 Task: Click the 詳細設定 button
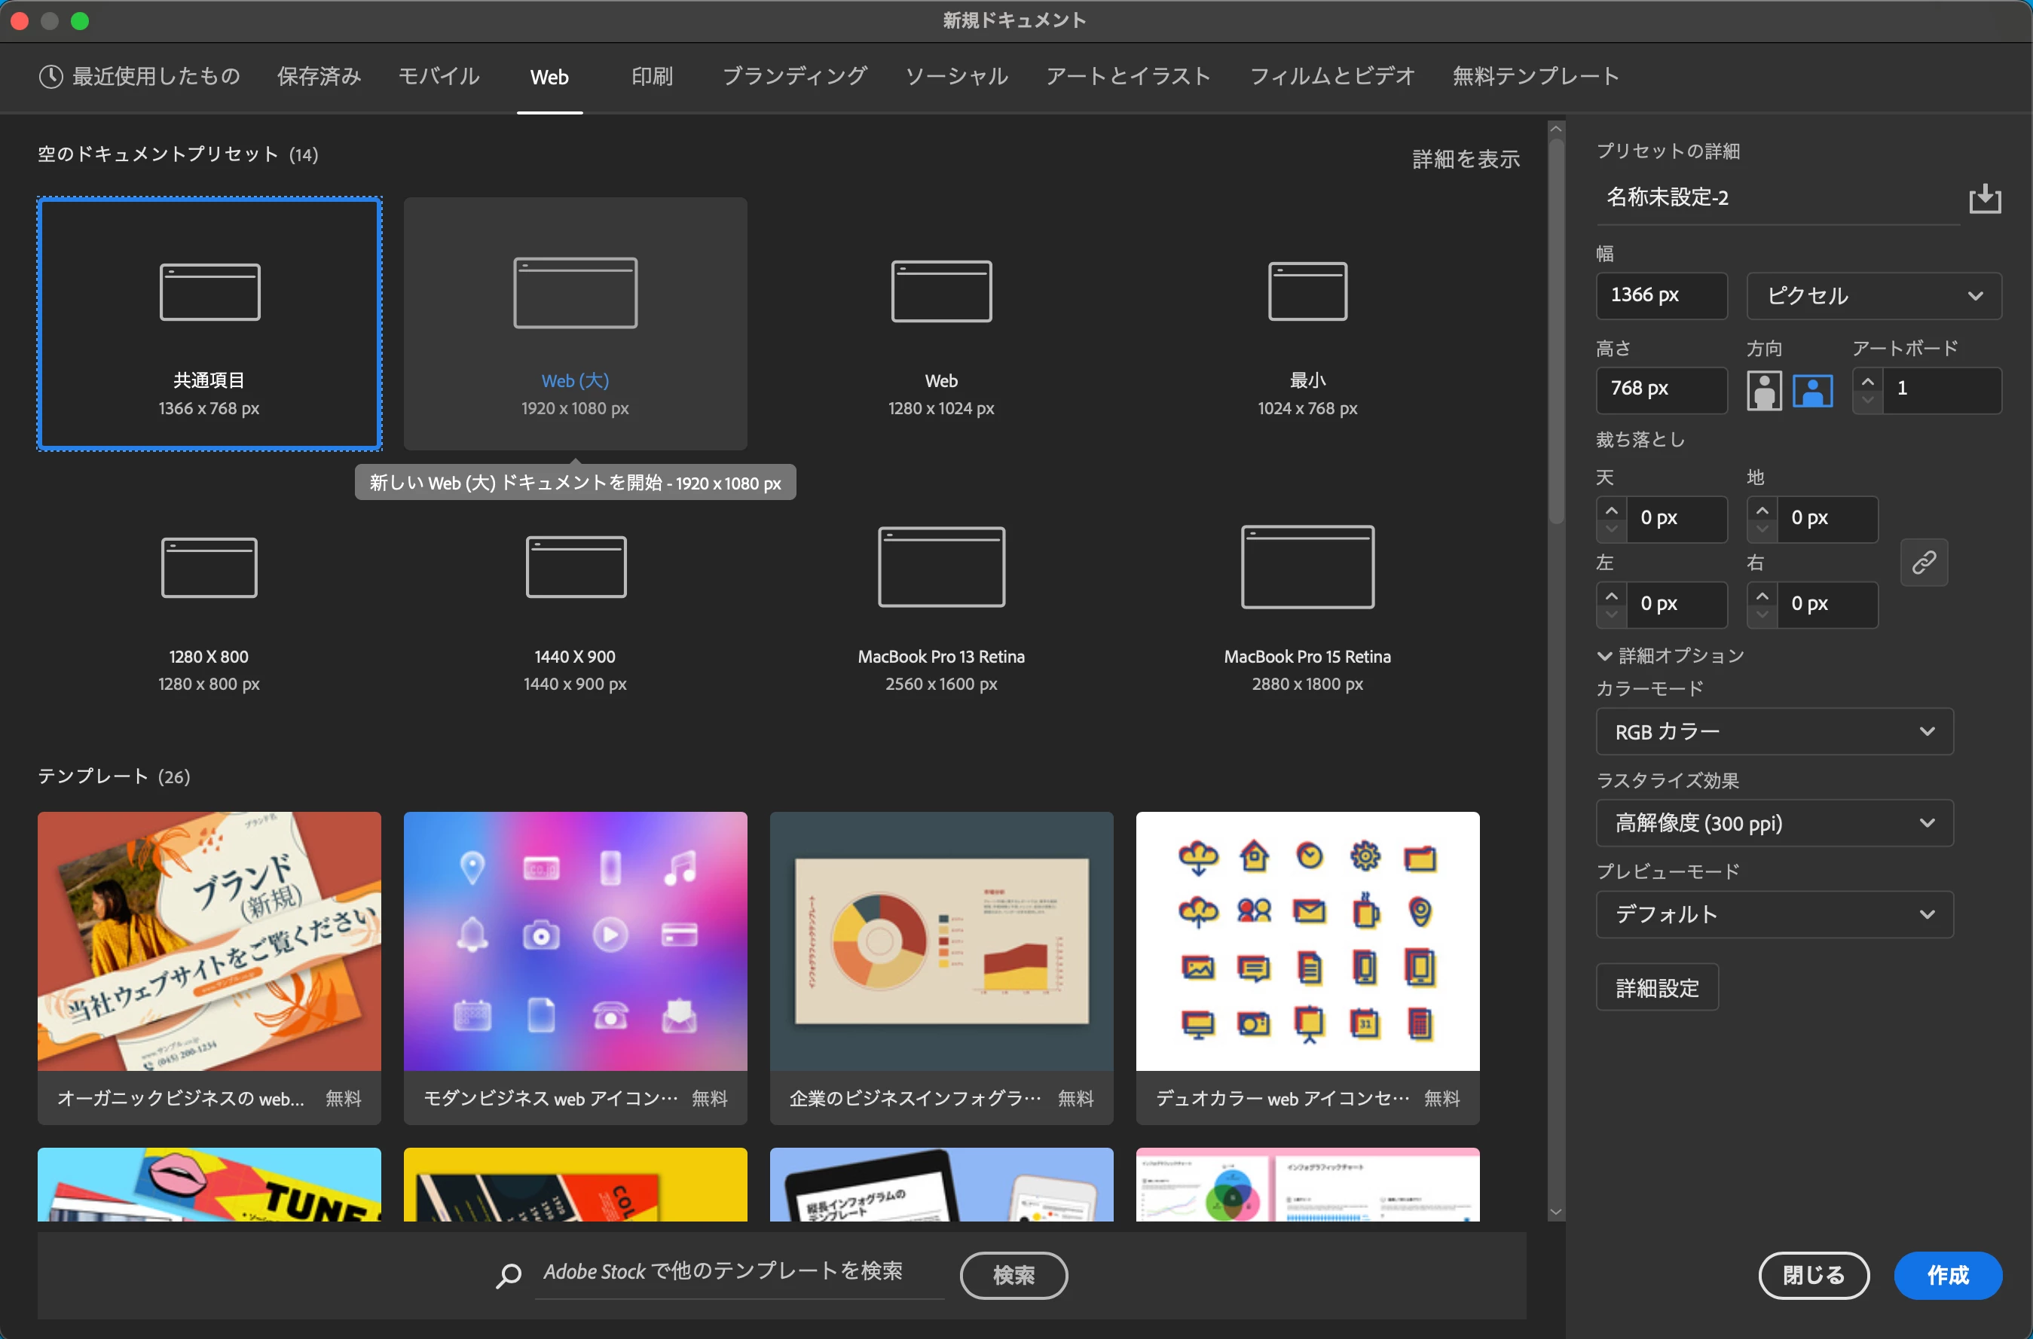[1656, 988]
